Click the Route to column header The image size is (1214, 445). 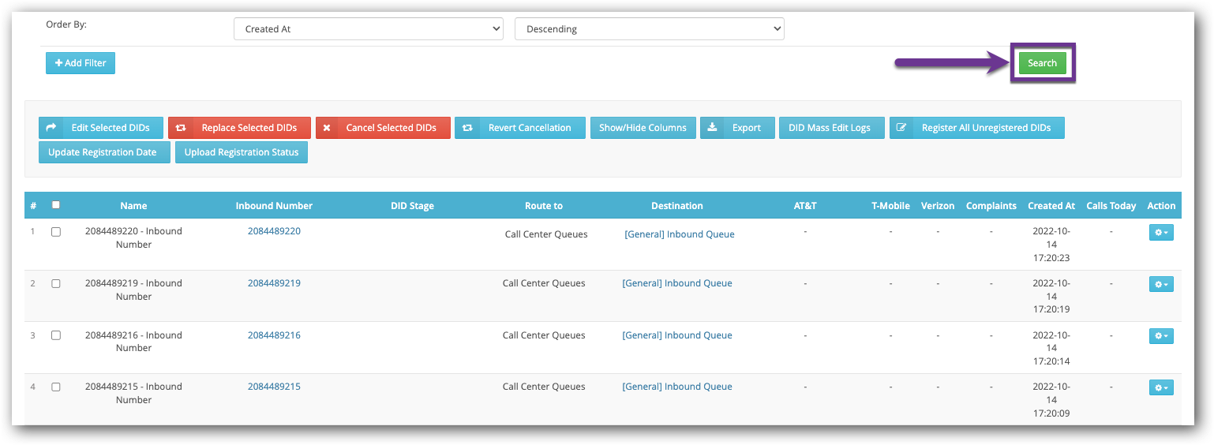544,206
